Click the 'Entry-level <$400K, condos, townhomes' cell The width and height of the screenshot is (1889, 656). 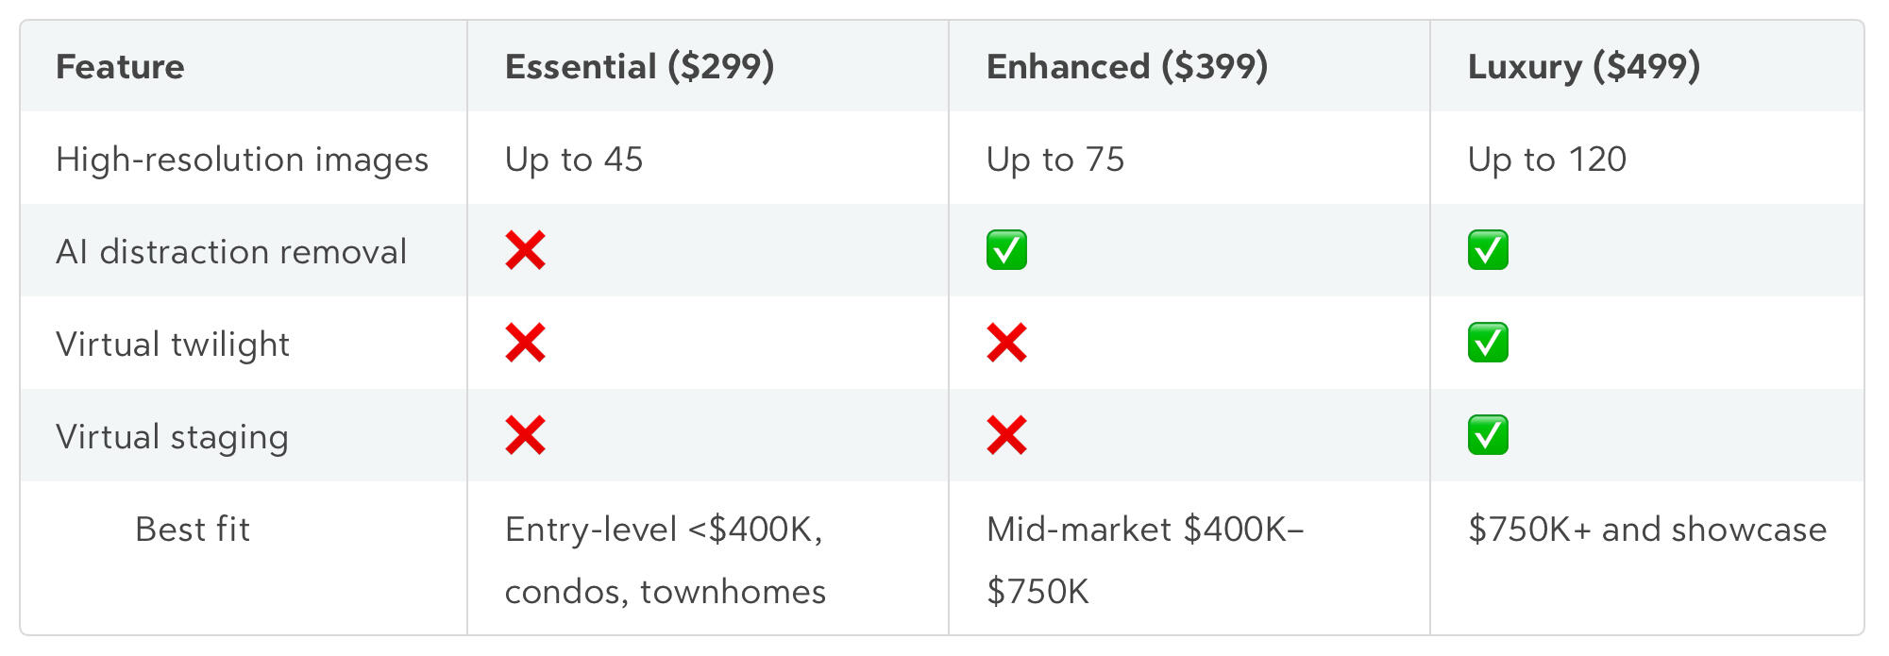[665, 560]
